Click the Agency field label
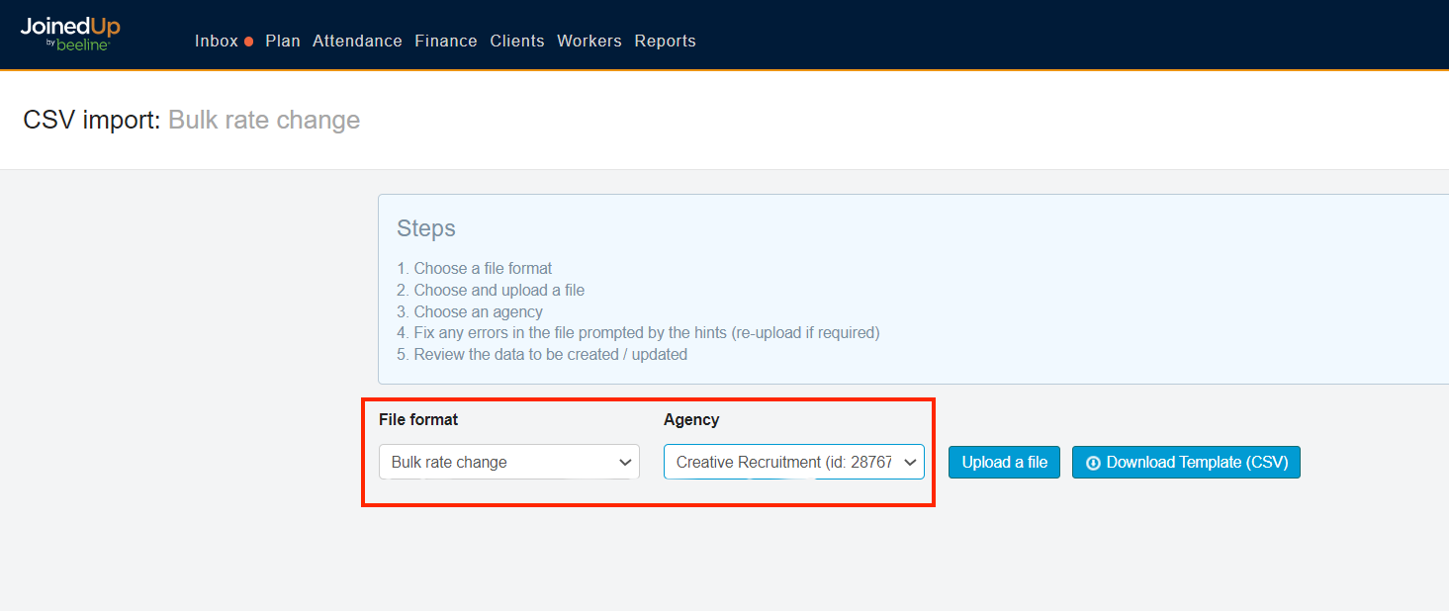The width and height of the screenshot is (1449, 611). pyautogui.click(x=691, y=420)
